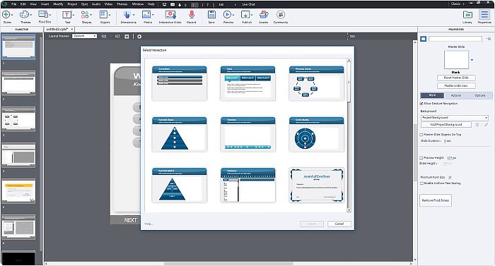
Task: Open the File menu
Action: (x=14, y=4)
